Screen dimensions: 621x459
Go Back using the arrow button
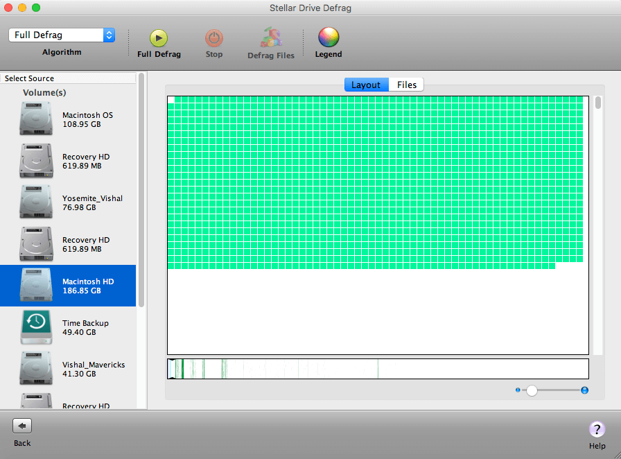(x=22, y=426)
